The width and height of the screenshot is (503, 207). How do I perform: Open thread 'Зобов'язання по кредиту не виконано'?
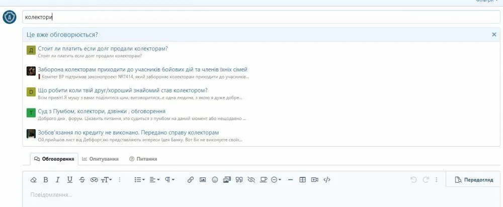(128, 132)
